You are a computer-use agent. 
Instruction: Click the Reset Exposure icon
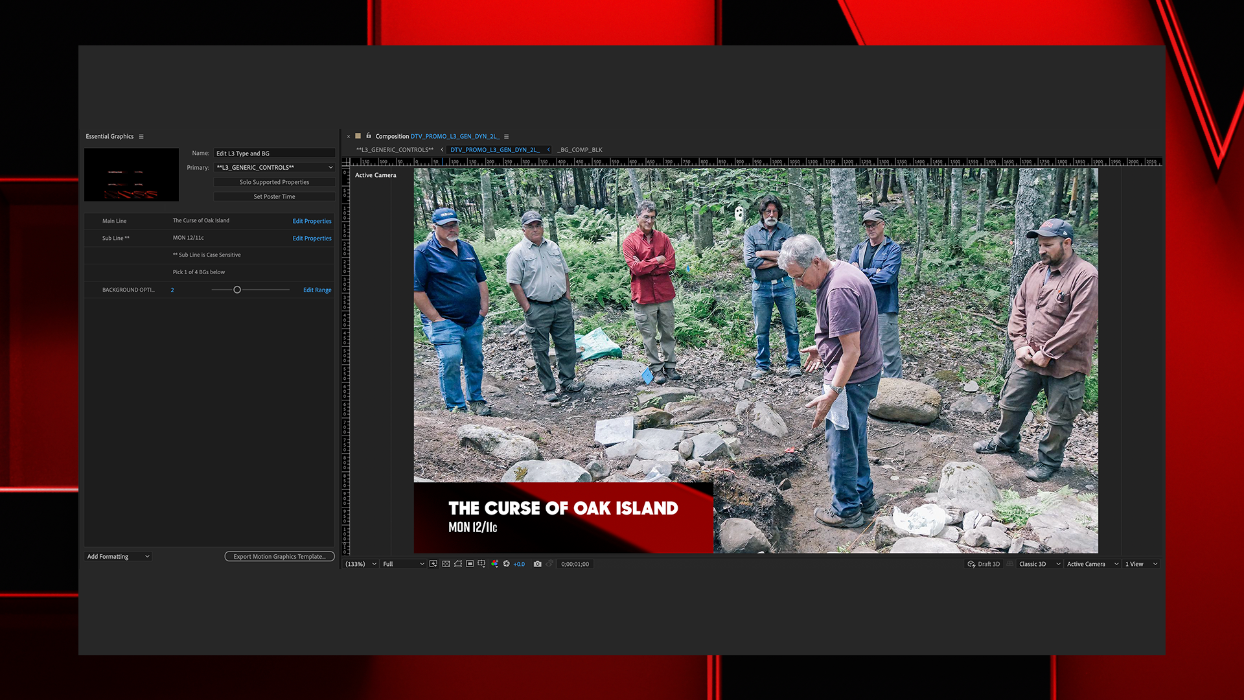(x=506, y=564)
